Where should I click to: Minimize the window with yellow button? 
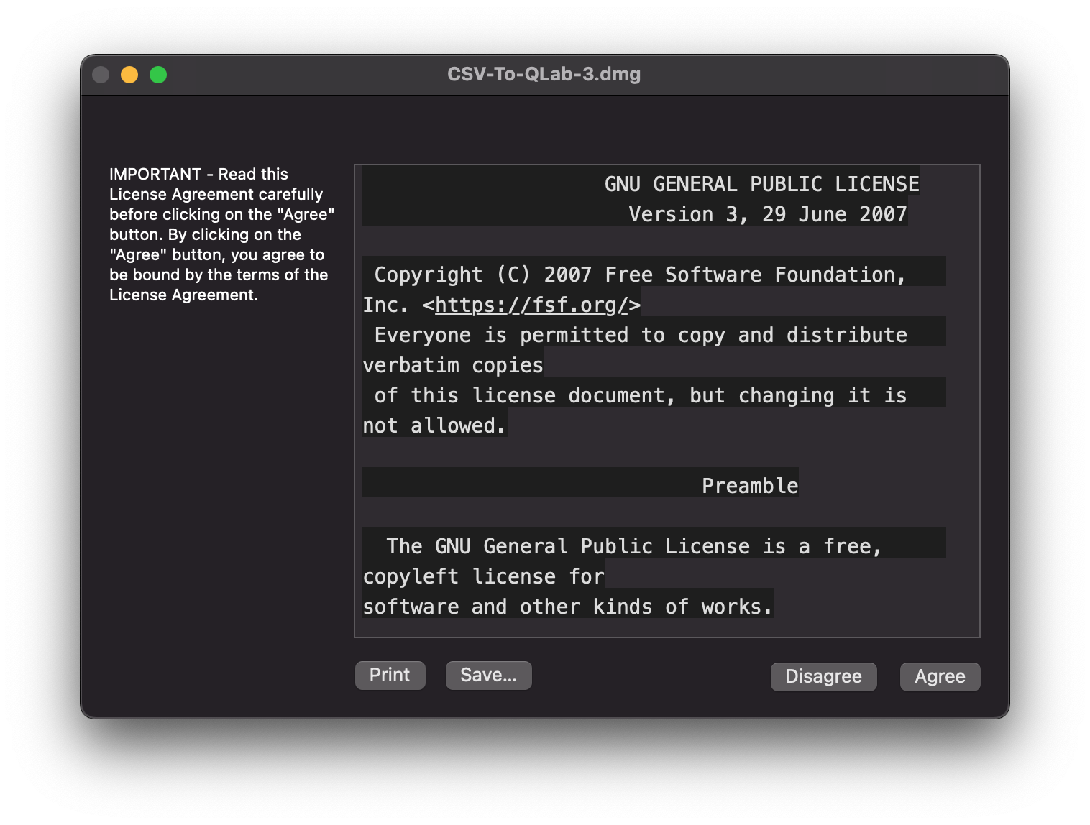tap(129, 75)
